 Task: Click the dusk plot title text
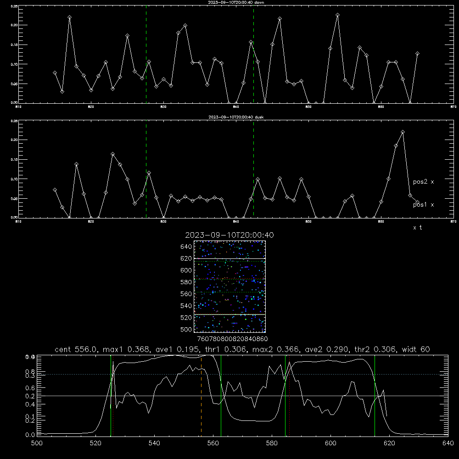tap(236, 117)
